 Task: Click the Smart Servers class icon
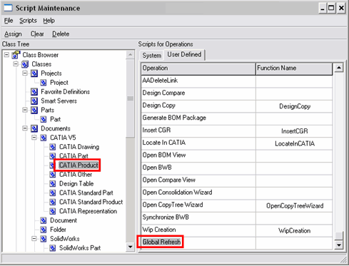(34, 101)
